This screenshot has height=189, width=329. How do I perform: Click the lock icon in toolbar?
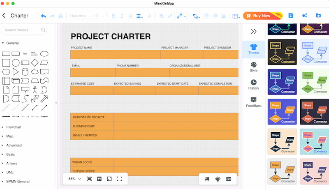[x=224, y=16]
